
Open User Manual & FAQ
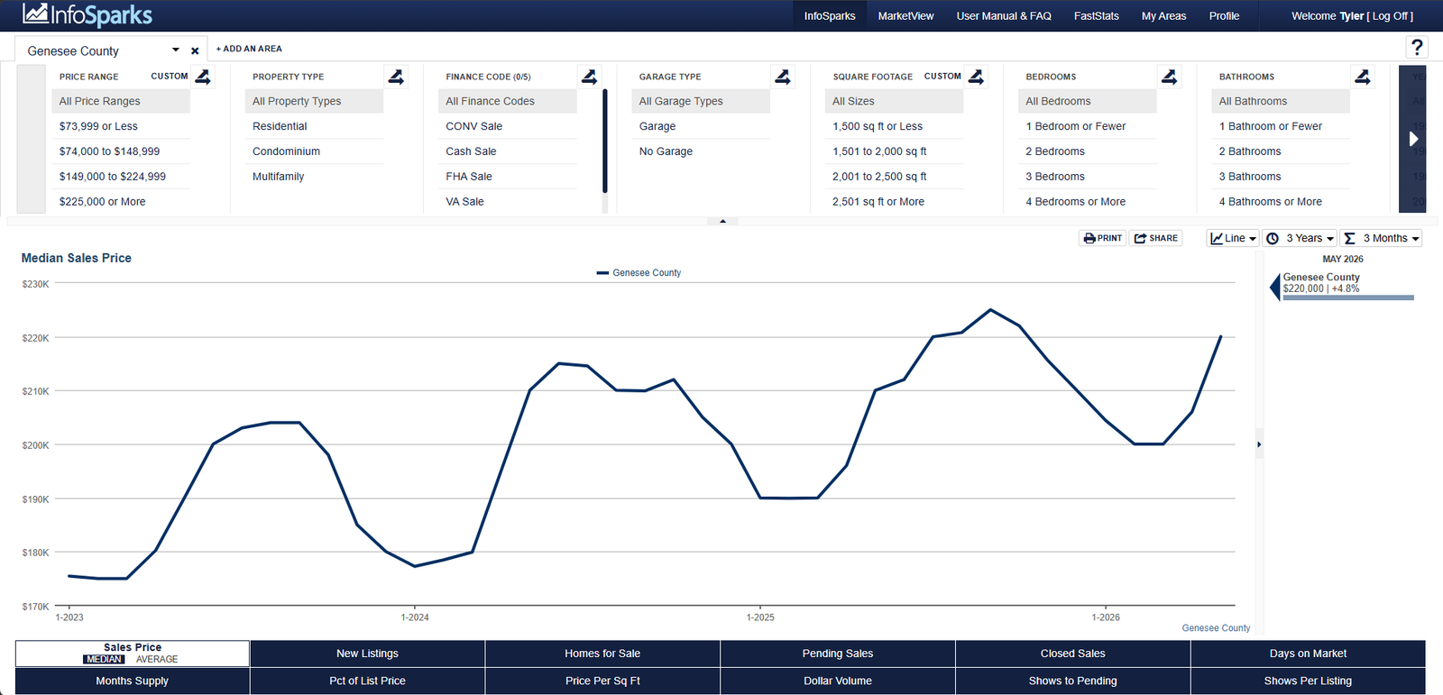point(1004,16)
